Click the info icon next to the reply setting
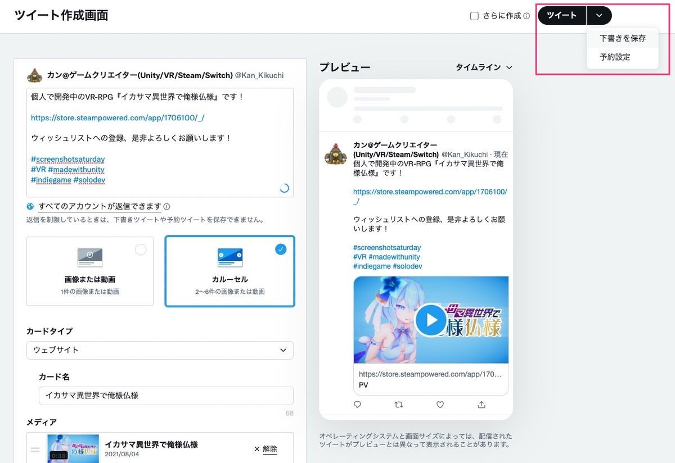Image resolution: width=675 pixels, height=463 pixels. [x=167, y=207]
